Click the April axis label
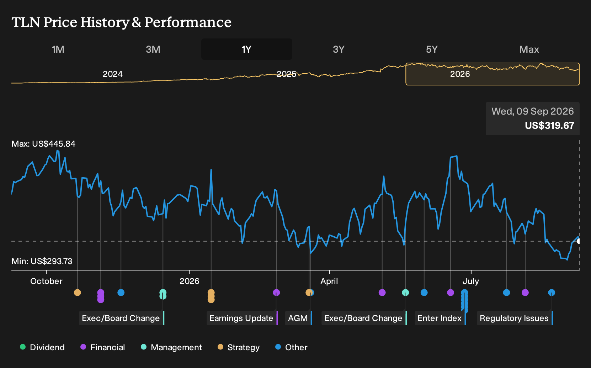591x368 pixels. (x=329, y=281)
